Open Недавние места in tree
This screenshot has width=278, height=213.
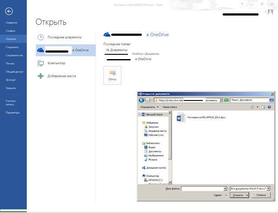pyautogui.click(x=155, y=131)
